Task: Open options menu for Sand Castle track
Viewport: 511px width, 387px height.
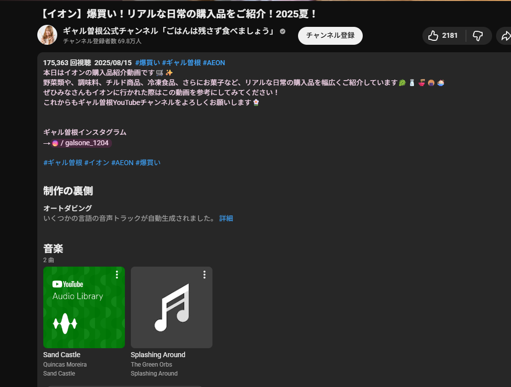Action: click(x=116, y=275)
